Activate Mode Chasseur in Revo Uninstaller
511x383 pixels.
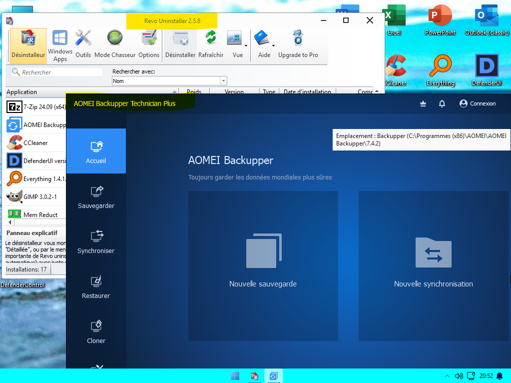[x=115, y=44]
